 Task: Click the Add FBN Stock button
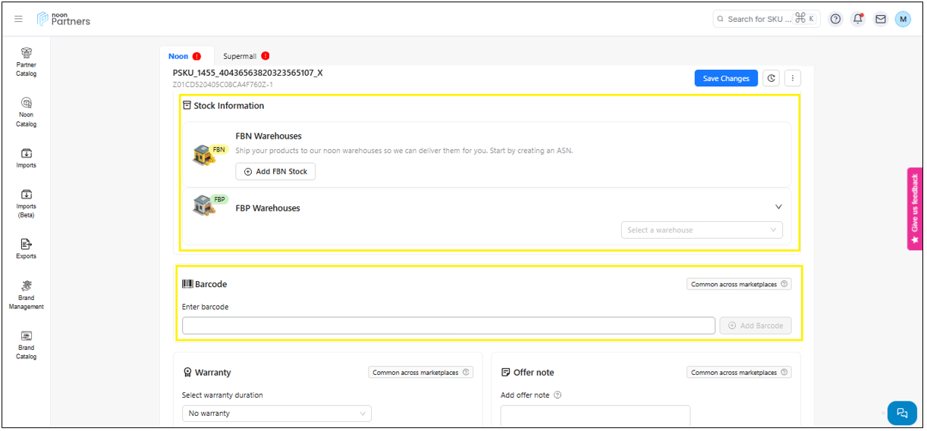click(275, 172)
